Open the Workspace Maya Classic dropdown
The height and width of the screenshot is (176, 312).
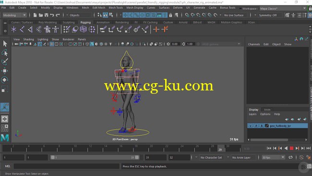[283, 9]
